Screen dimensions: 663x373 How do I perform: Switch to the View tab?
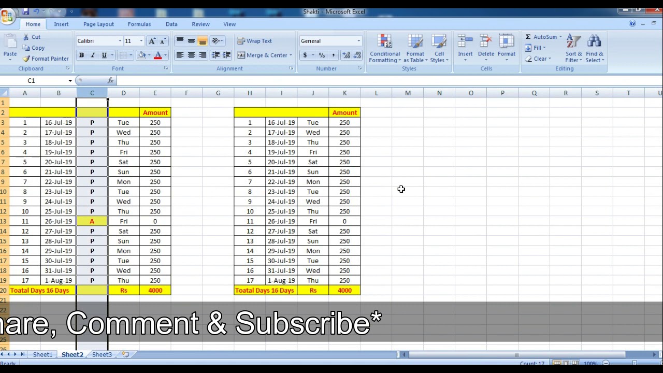(x=229, y=24)
